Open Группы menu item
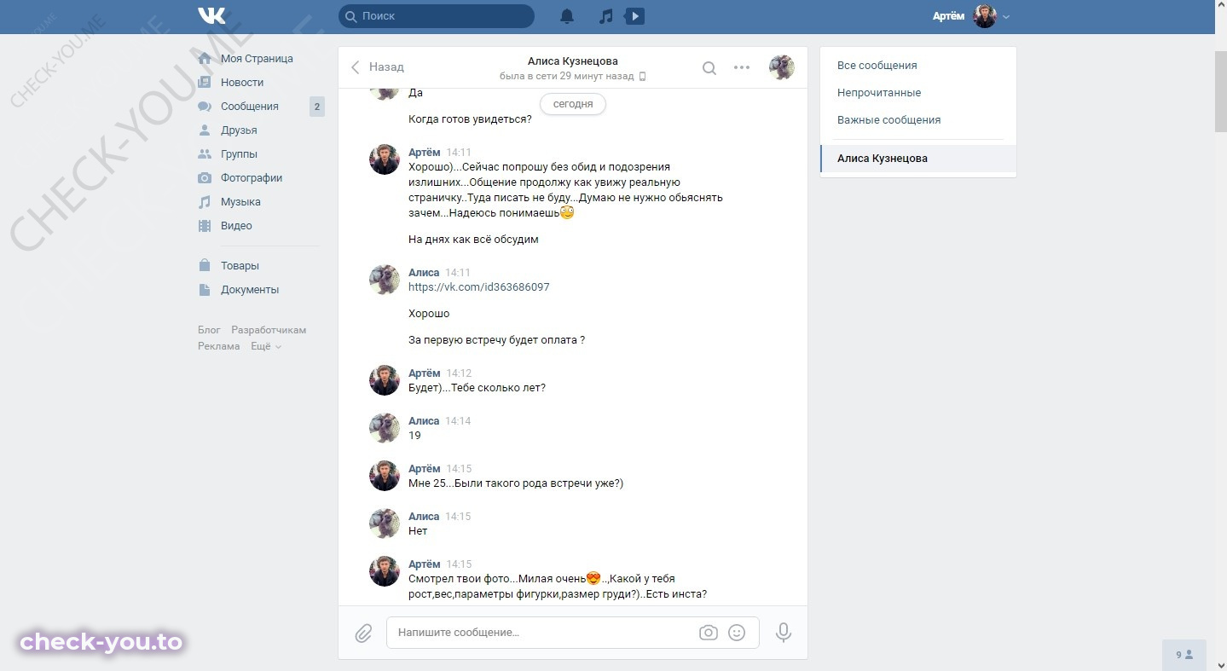 coord(240,154)
